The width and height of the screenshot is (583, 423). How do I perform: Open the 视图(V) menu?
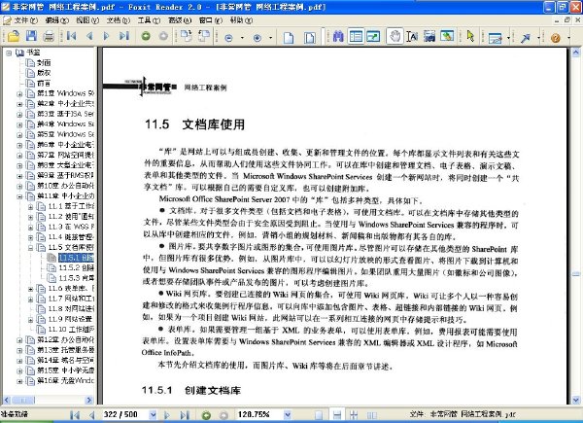[x=87, y=20]
